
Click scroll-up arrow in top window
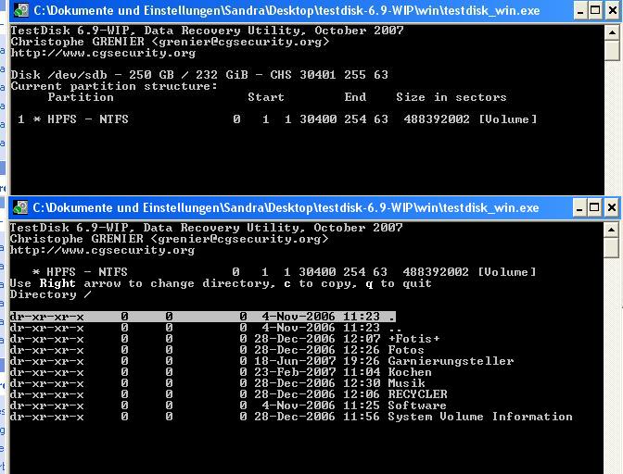612,32
